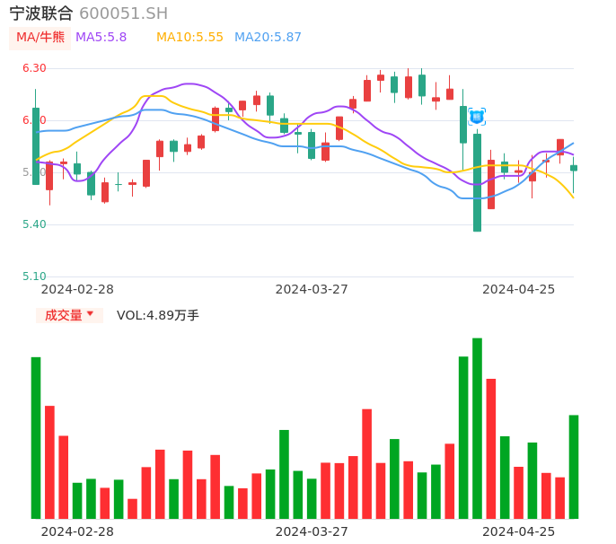Click the 2024-03-27 date under price chart
This screenshot has height=544, width=616.
(312, 289)
